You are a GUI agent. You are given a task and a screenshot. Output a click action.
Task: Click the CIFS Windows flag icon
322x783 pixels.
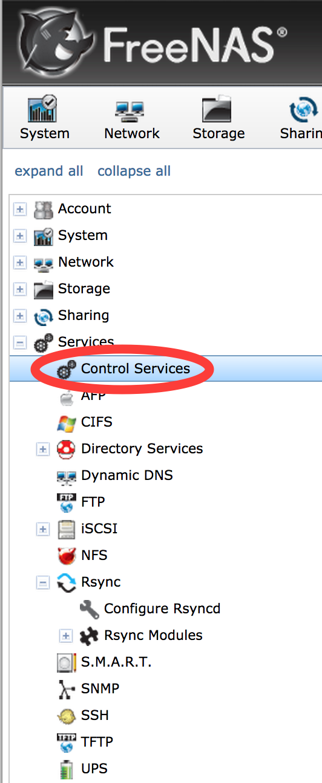(67, 422)
